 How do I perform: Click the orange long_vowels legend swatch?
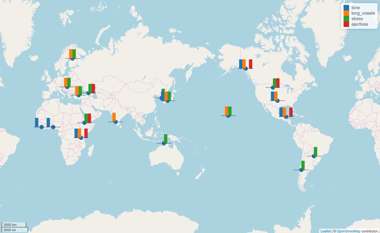point(346,13)
